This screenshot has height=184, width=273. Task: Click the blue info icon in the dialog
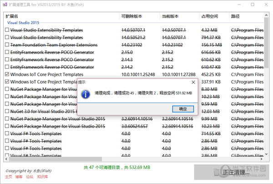[x=86, y=94]
